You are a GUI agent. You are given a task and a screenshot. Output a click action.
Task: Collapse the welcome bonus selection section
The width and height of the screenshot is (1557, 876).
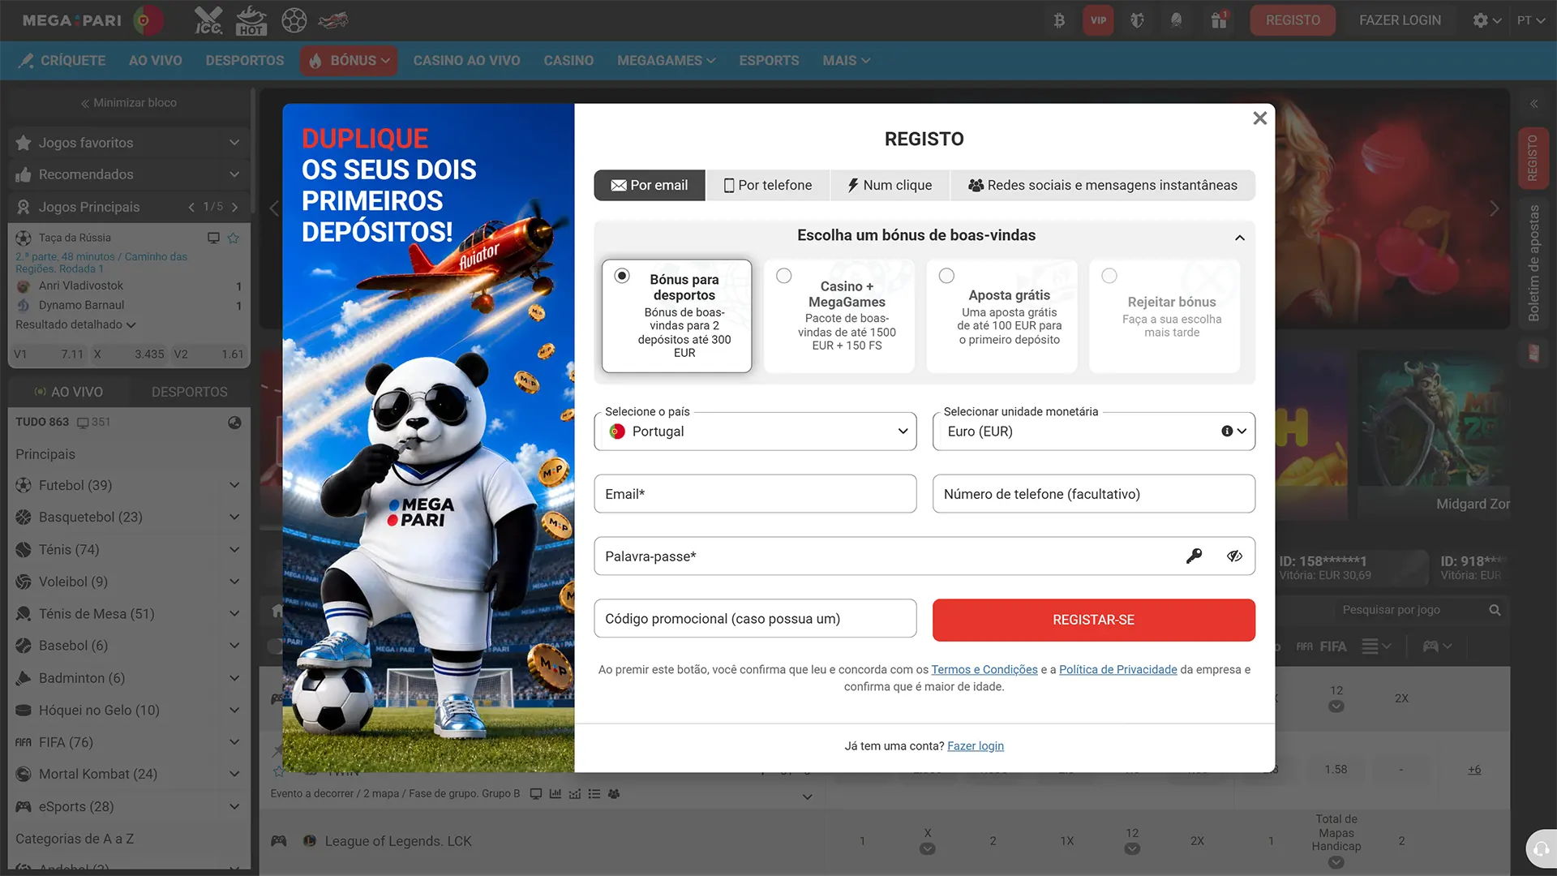tap(1239, 238)
